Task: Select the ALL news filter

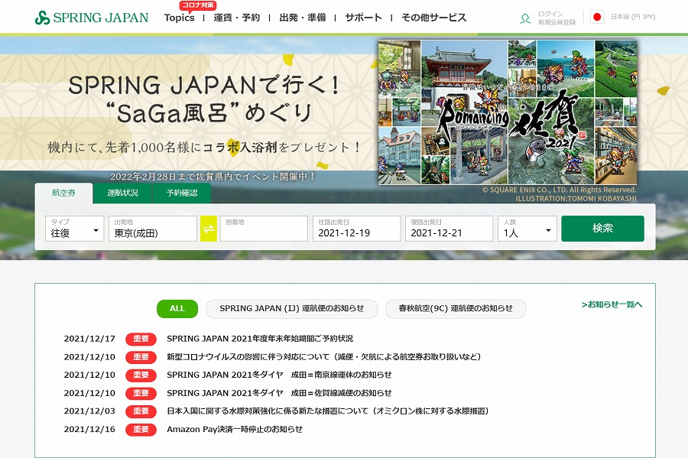Action: click(x=177, y=308)
